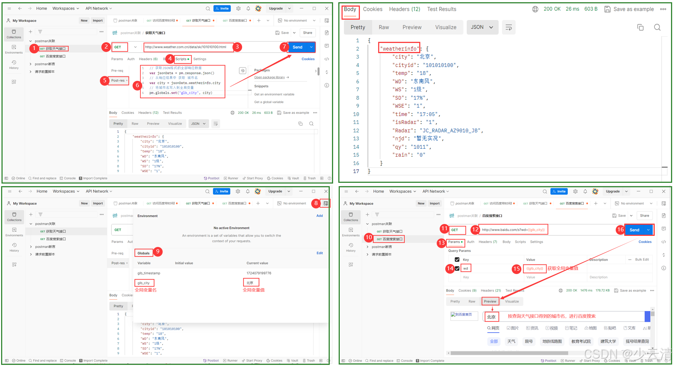Open the documentation icon beside Share in the weather window
Viewport: 674px width, 366px height.
pyautogui.click(x=327, y=33)
